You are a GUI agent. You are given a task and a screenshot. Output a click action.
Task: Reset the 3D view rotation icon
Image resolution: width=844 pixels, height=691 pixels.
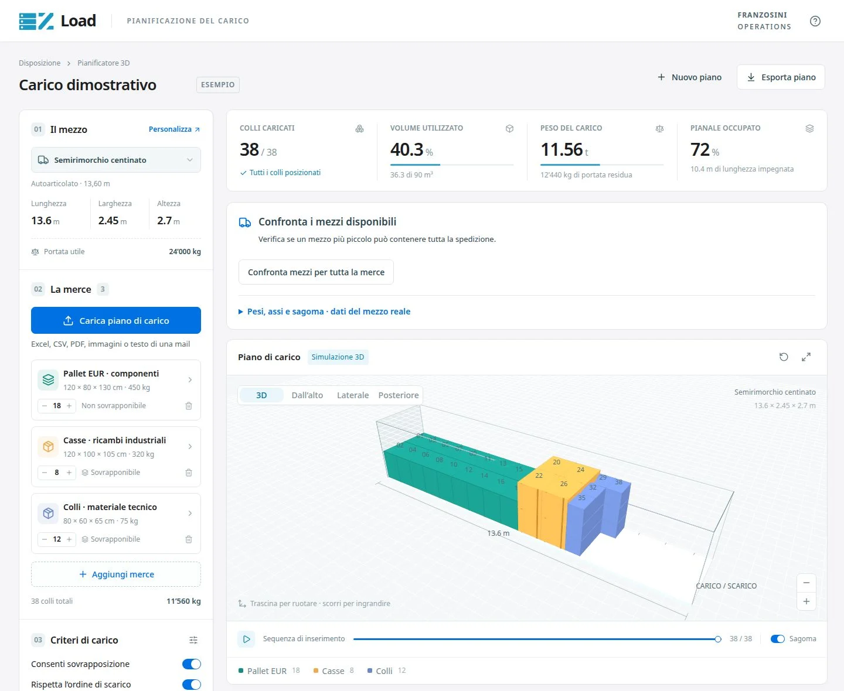(x=784, y=357)
